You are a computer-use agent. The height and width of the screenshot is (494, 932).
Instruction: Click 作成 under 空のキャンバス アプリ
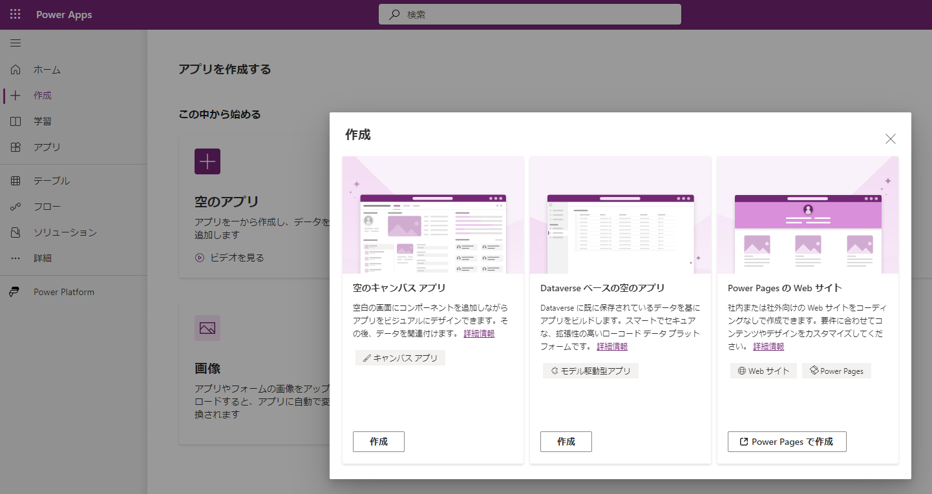[x=378, y=442]
